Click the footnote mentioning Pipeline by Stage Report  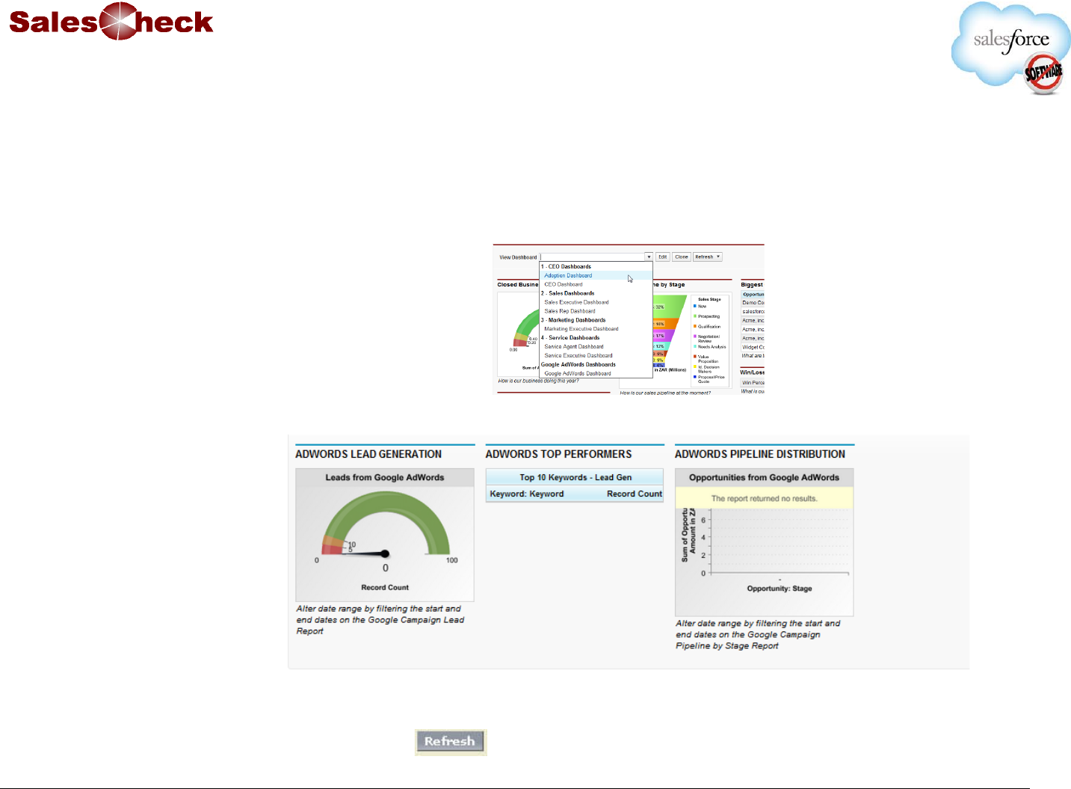758,634
